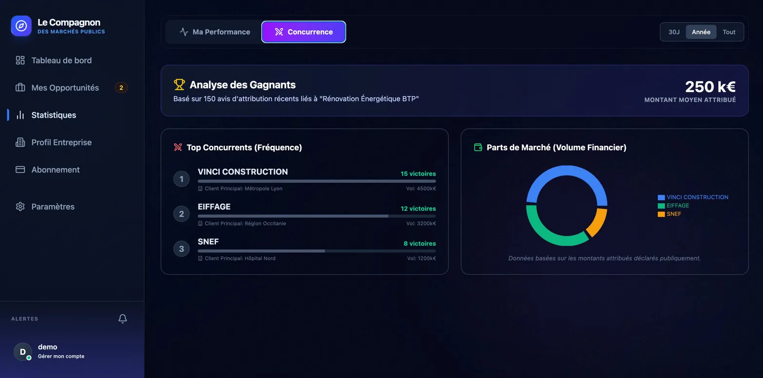Screen dimensions: 763x378
Task: Click the Statistiques bar chart icon
Action: pyautogui.click(x=20, y=115)
